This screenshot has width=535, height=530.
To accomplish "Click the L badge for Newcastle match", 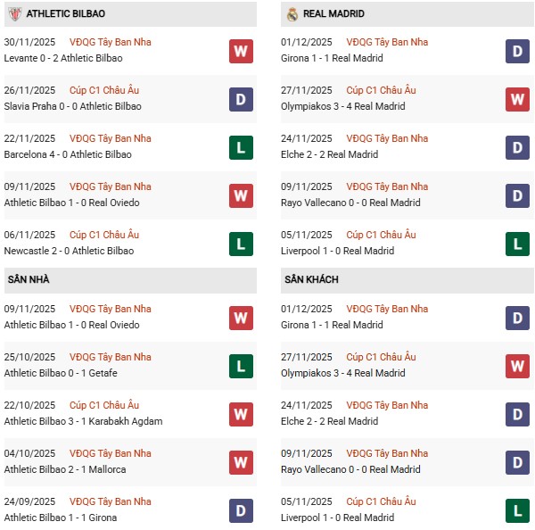I will tap(241, 244).
